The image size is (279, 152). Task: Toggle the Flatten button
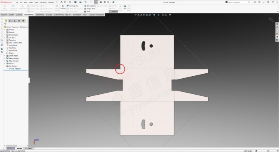point(113,11)
